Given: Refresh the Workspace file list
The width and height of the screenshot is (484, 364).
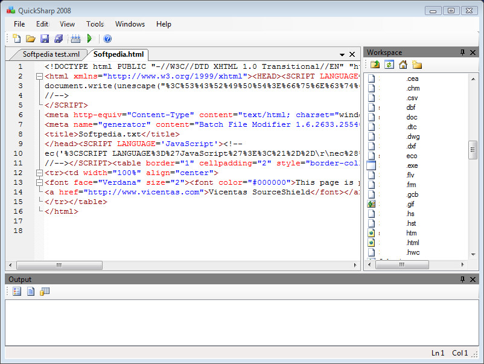Looking at the screenshot, I should 389,65.
